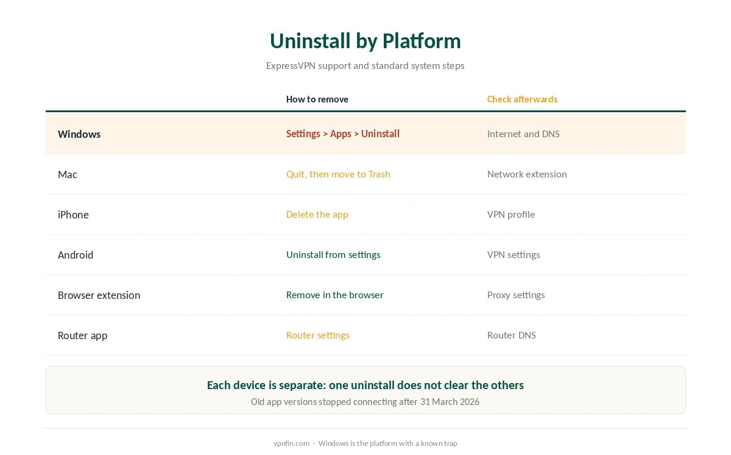Click the "Check afterwards" column header
This screenshot has width=731, height=455.
(x=522, y=99)
